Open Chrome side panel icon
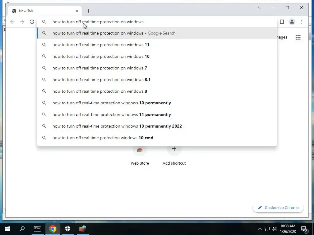Viewport: 314px width, 235px height. coord(282,22)
